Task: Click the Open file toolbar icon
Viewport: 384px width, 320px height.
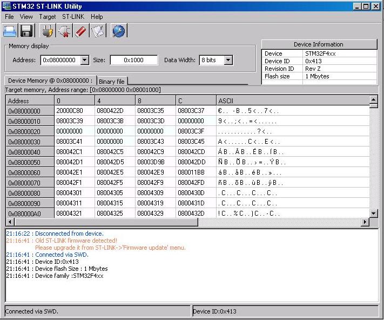Action: coord(11,31)
